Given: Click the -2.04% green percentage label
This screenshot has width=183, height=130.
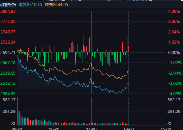Looking at the screenshot, I should pos(175,73).
